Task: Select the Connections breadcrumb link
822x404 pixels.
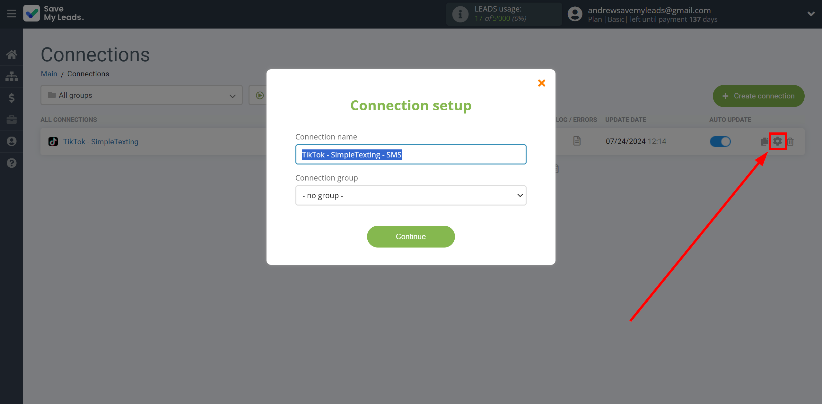Action: (x=88, y=74)
